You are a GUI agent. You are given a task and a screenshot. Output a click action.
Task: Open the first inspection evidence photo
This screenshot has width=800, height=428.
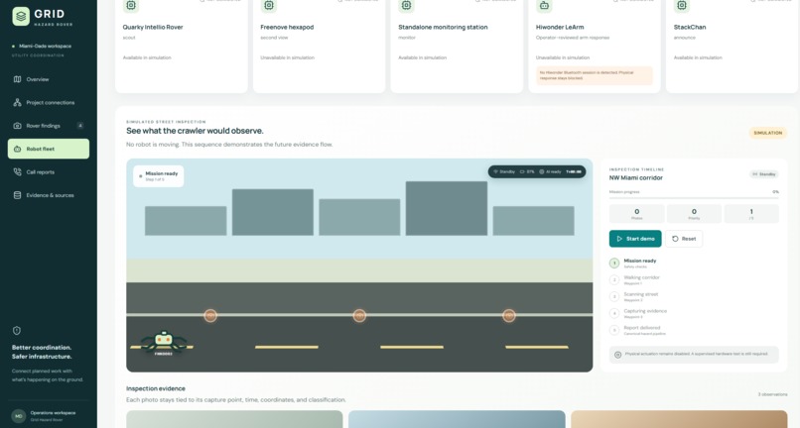point(234,419)
